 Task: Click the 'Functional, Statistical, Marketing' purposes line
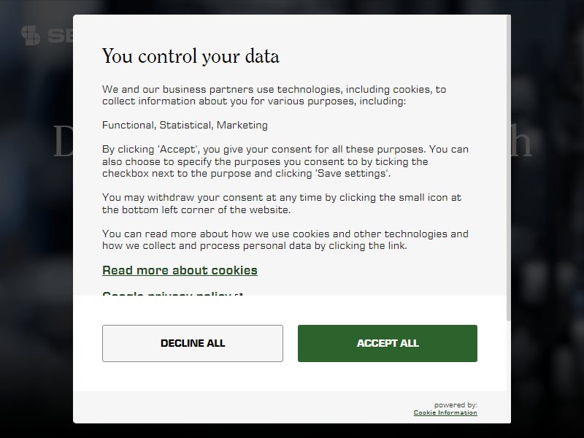(185, 125)
